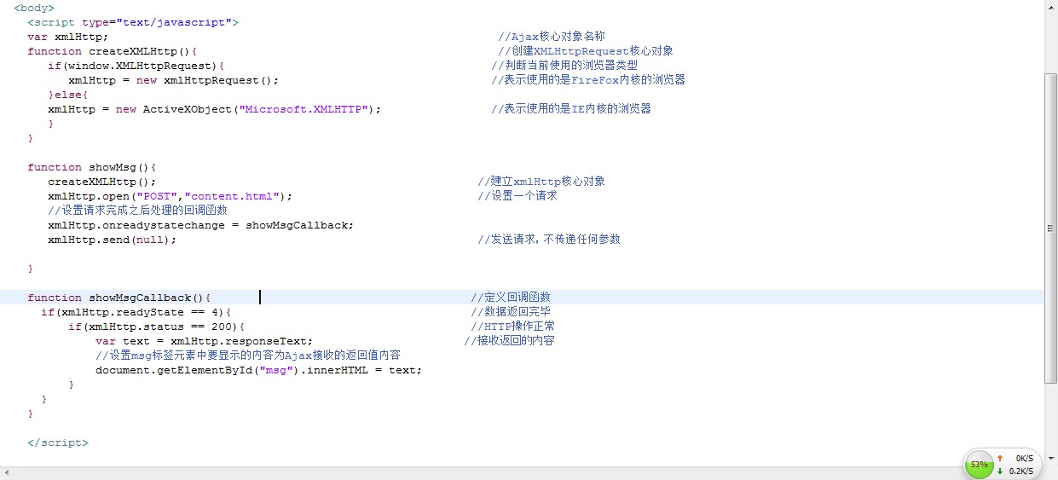This screenshot has height=480, width=1058.
Task: Click the "if(xmlHttp.status == 200){" line
Action: tap(157, 327)
